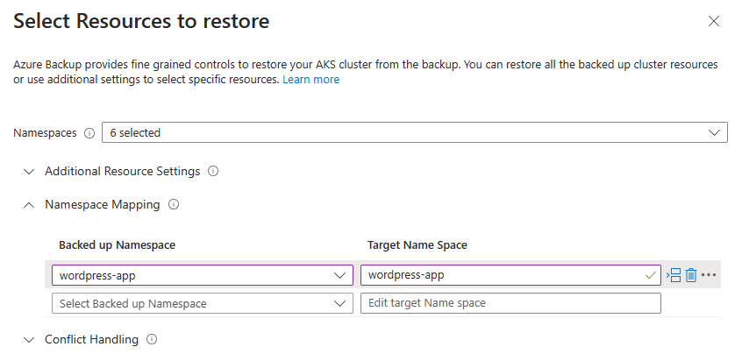Follow the Learn more link
This screenshot has height=361, width=742.
[x=310, y=80]
